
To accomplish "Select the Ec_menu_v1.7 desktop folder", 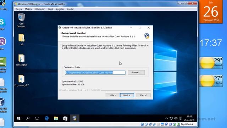I will coord(21,81).
